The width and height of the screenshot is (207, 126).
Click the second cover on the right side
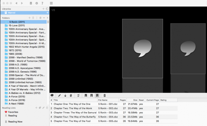click(188, 49)
